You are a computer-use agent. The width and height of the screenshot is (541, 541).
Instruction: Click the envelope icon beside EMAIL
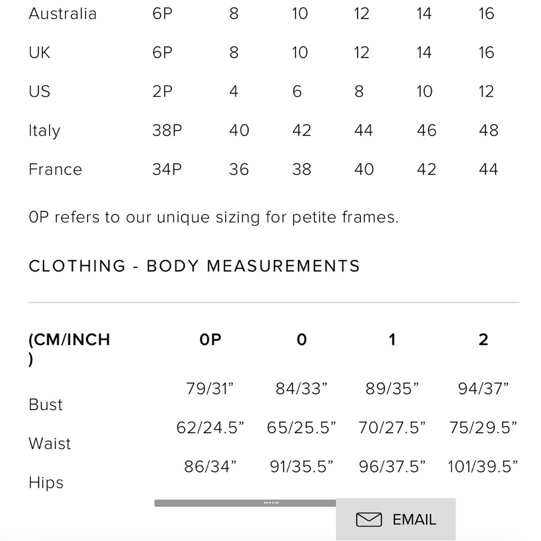tap(368, 519)
